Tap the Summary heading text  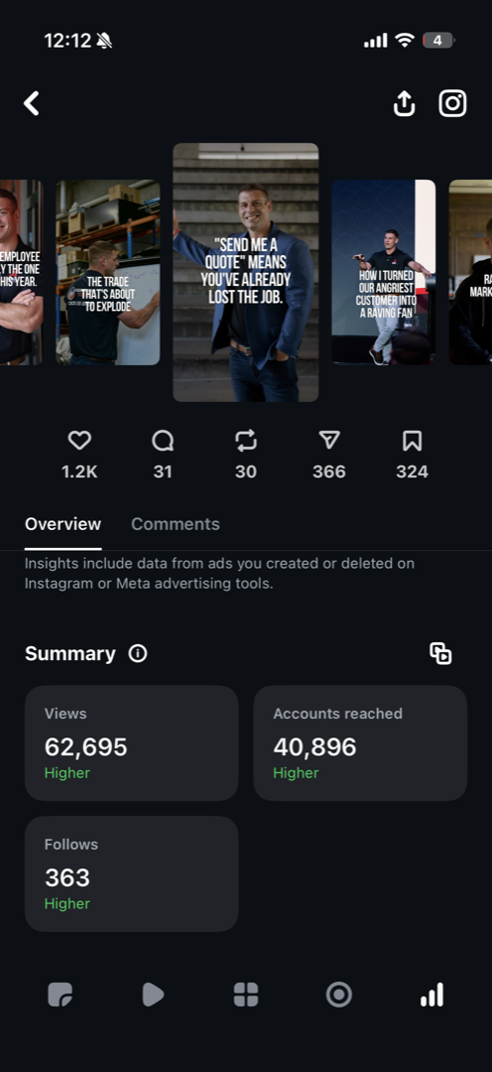70,653
